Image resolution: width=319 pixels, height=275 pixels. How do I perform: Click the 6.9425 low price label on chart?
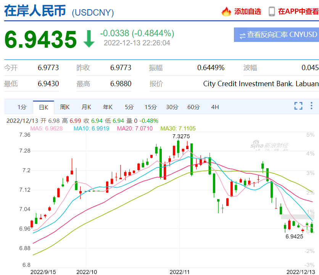[x=294, y=236]
